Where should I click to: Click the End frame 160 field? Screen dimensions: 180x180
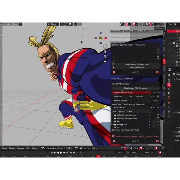click(150, 153)
